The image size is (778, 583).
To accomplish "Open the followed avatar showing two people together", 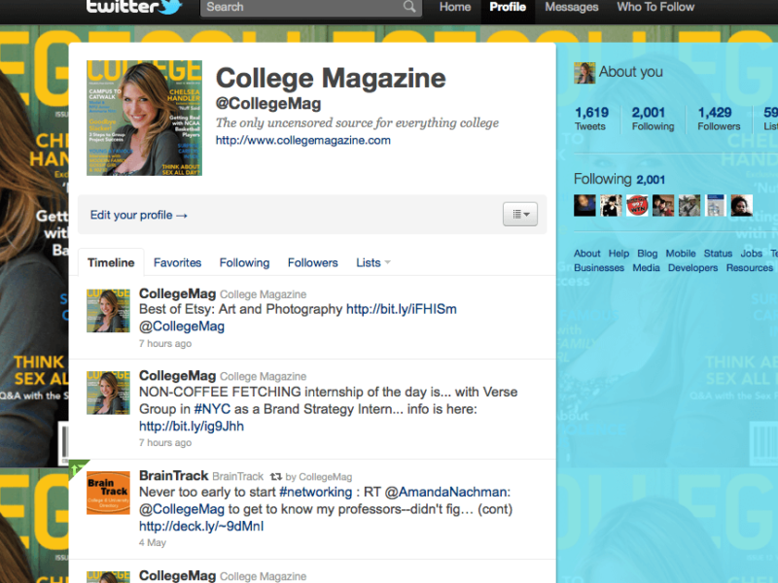I will pyautogui.click(x=663, y=205).
